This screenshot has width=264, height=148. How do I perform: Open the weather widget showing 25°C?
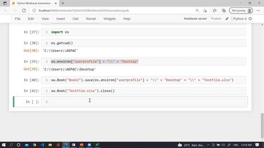pos(191,145)
